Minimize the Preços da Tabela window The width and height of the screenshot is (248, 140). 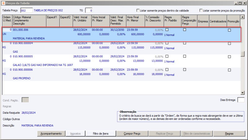point(236,3)
